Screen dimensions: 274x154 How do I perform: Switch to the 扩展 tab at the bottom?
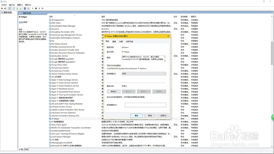[x=21, y=149]
